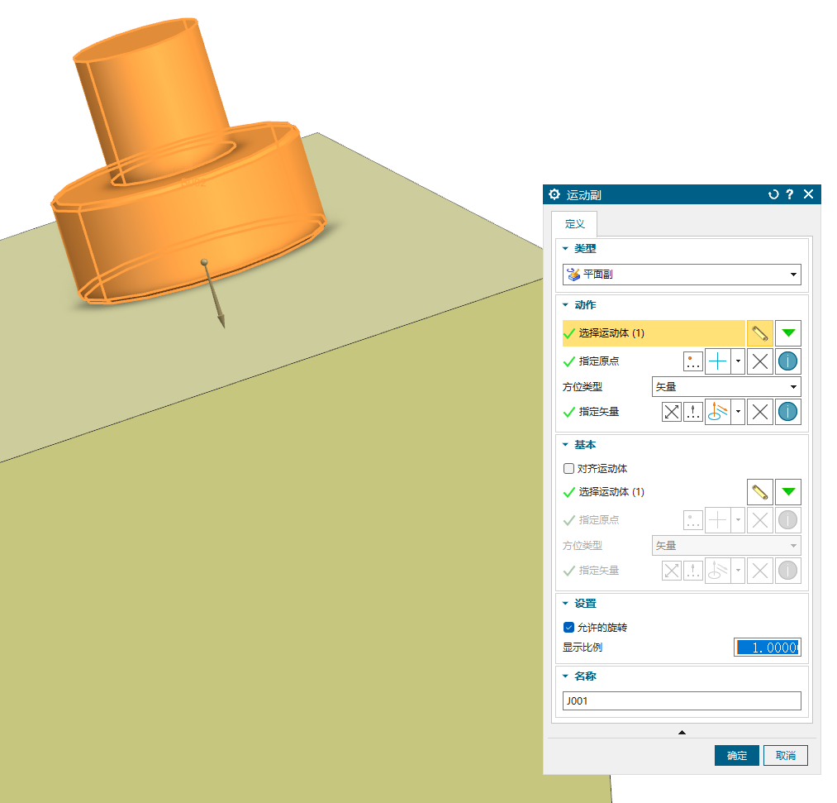Clear 指定原点 with the X icon in 动作
This screenshot has width=837, height=803.
760,361
